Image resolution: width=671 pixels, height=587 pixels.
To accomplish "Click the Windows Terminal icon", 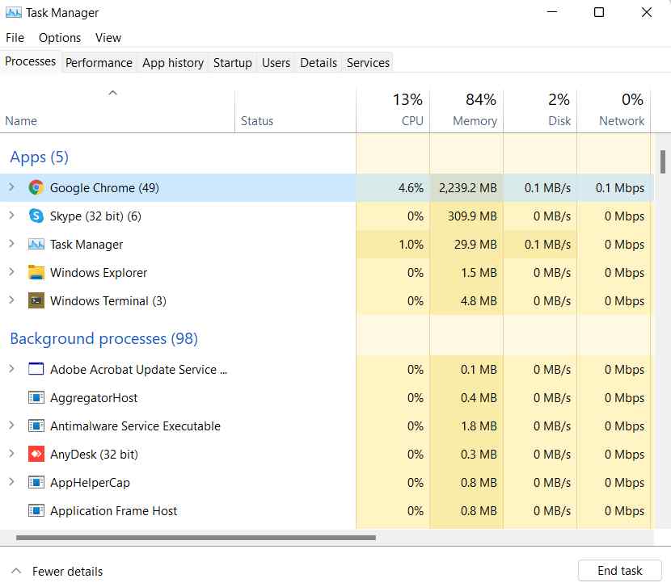I will tap(36, 300).
